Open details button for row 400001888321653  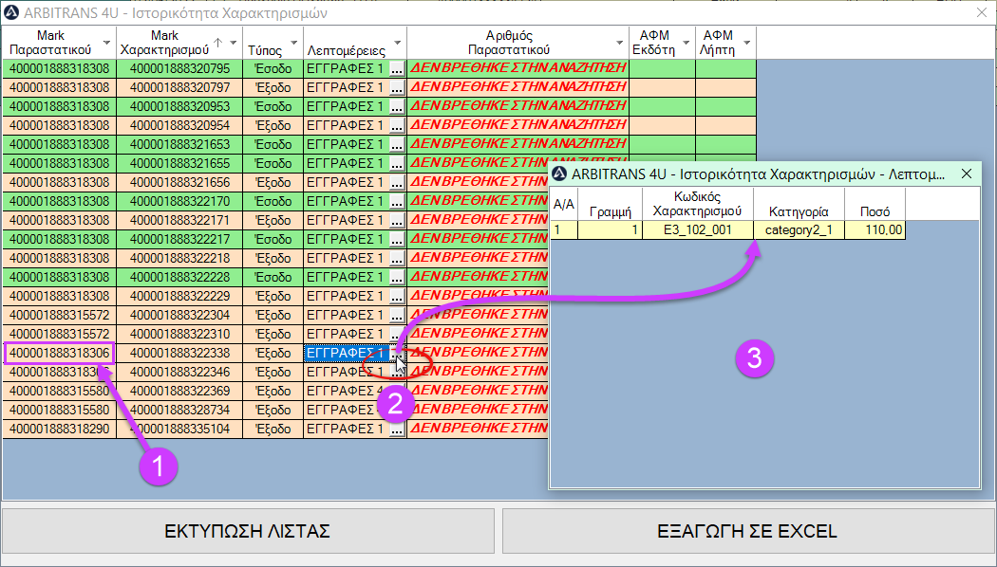pos(397,145)
